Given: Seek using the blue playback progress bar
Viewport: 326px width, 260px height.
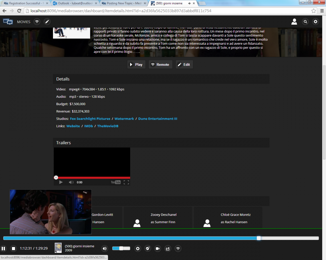Looking at the screenshot, I should pyautogui.click(x=161, y=238).
